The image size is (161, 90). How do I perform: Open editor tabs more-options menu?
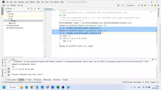point(156,9)
